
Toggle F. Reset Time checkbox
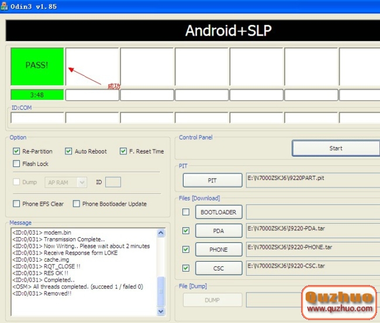pyautogui.click(x=123, y=151)
